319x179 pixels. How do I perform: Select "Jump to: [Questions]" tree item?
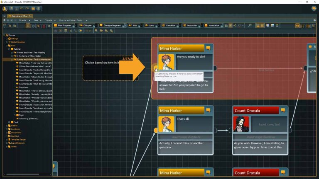[x=28, y=119]
